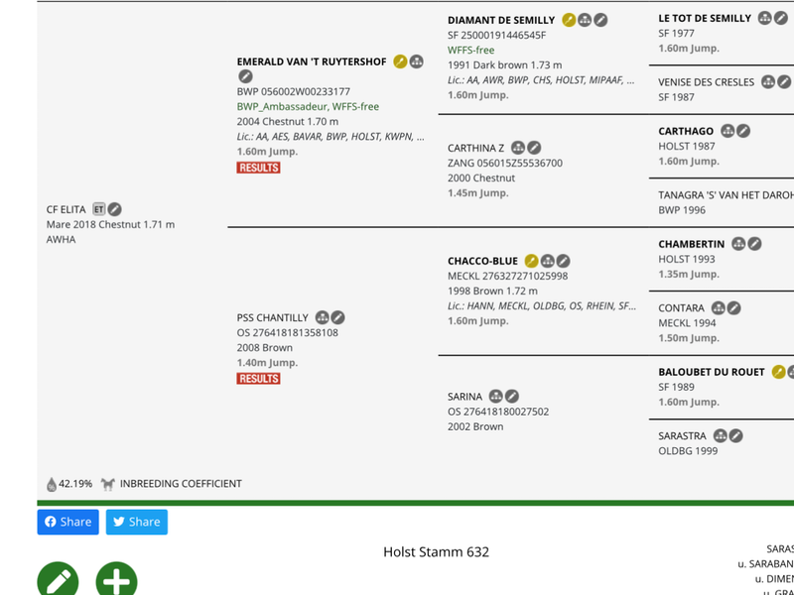Screen dimensions: 794x595
Task: Share the pedigree on Facebook
Action: [x=67, y=522]
